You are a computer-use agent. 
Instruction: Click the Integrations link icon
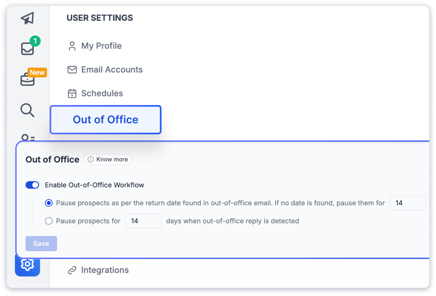(x=72, y=270)
